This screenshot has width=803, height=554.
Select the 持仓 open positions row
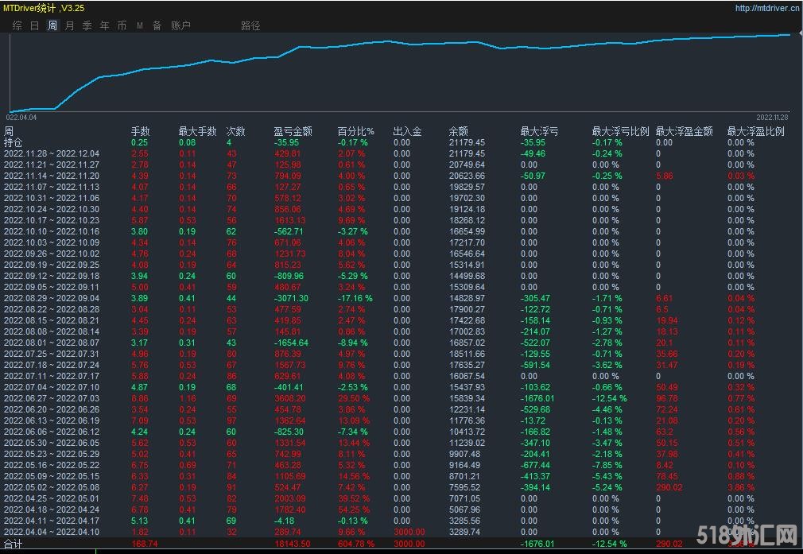point(14,142)
